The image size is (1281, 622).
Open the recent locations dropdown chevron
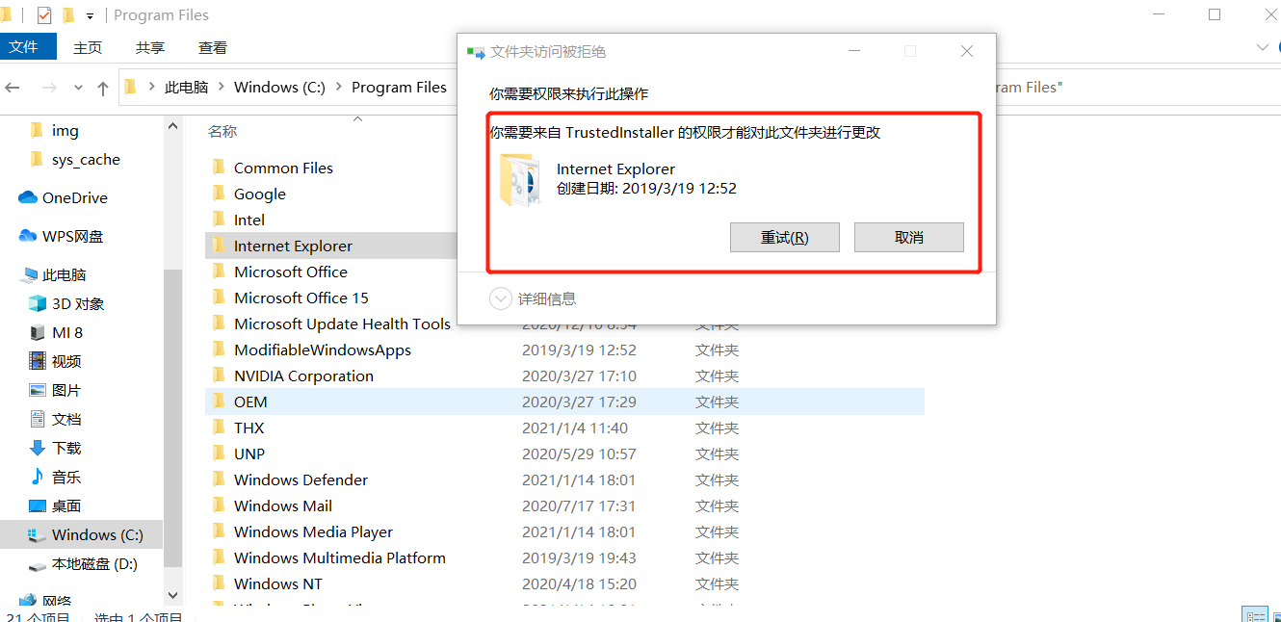[78, 88]
